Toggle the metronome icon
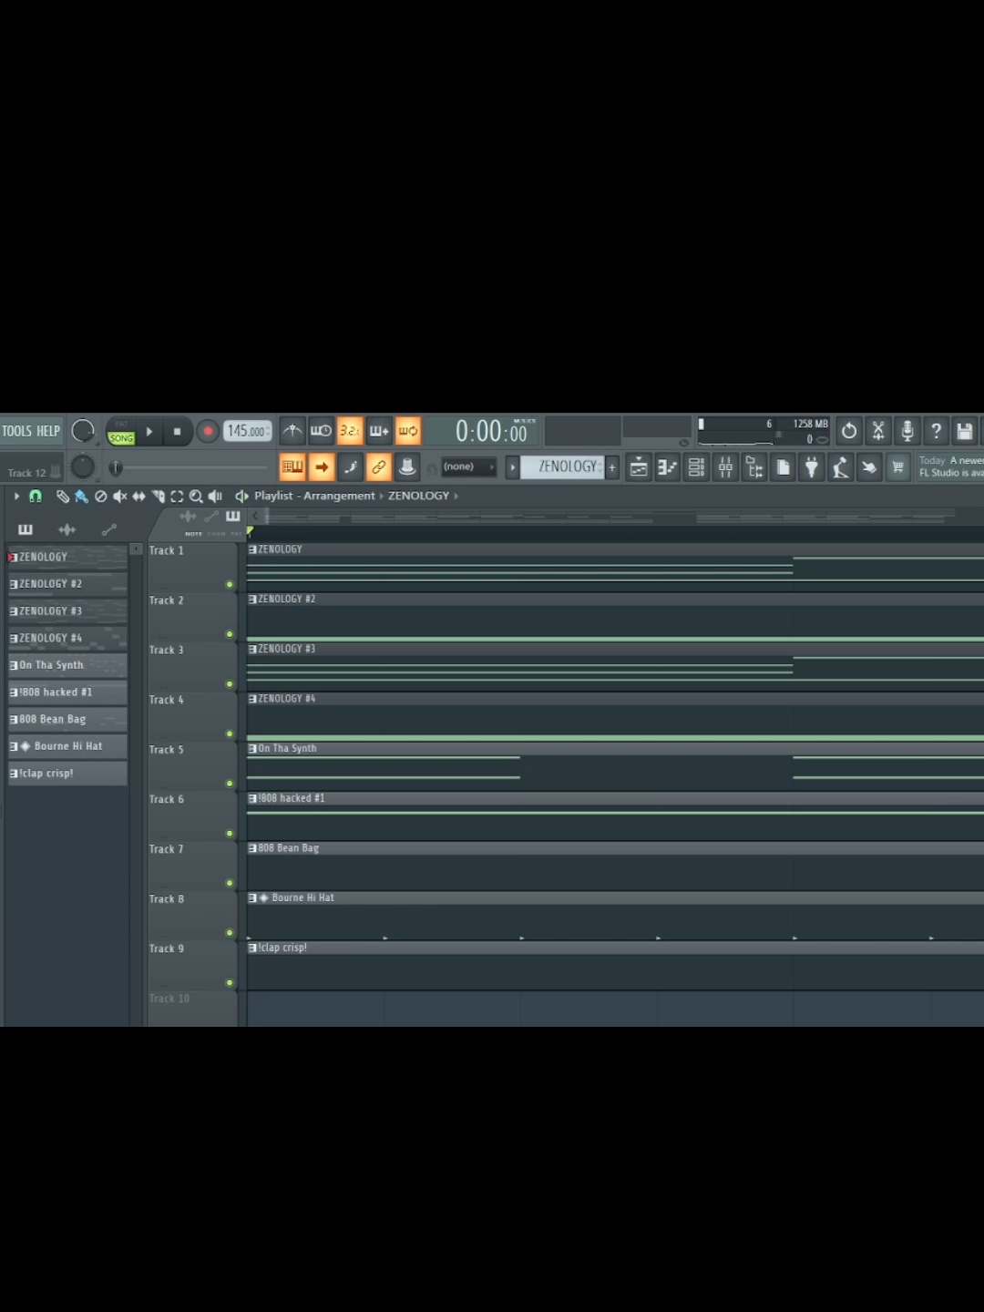The image size is (984, 1312). (x=292, y=431)
